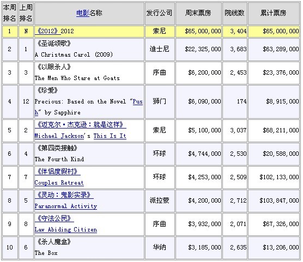Click the "Push" novel link in Precious row
Viewport: 303px width, 262px height.
coord(137,102)
